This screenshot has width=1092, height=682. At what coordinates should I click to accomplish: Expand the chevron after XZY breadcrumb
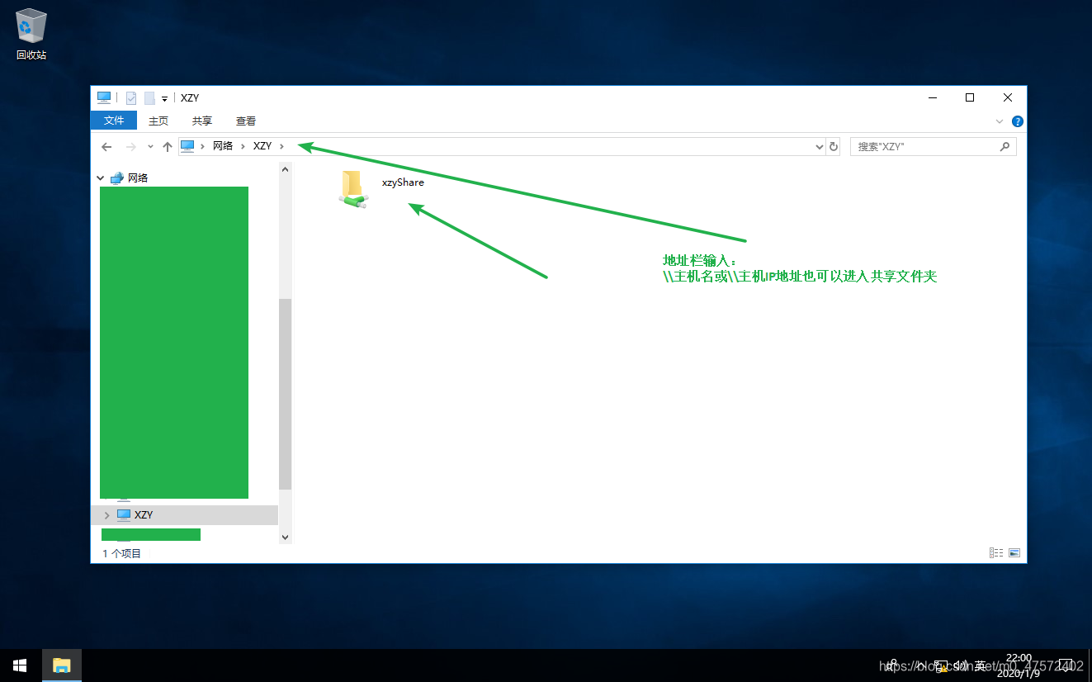point(282,146)
